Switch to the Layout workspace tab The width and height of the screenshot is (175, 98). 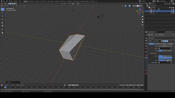pos(25,1)
